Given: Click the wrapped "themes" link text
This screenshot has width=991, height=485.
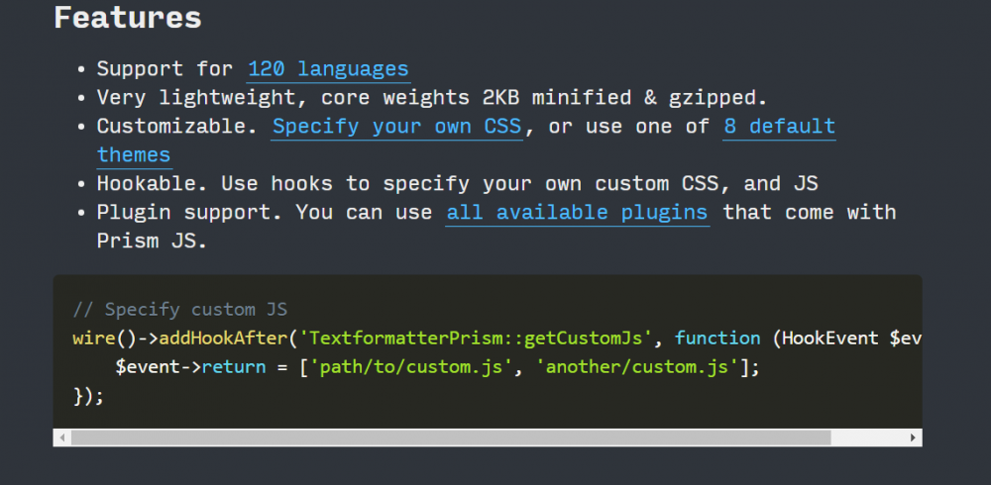Looking at the screenshot, I should tap(134, 155).
